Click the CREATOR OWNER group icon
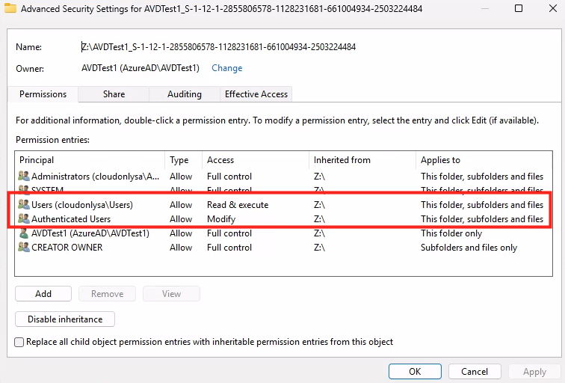Image resolution: width=565 pixels, height=383 pixels. (x=24, y=248)
